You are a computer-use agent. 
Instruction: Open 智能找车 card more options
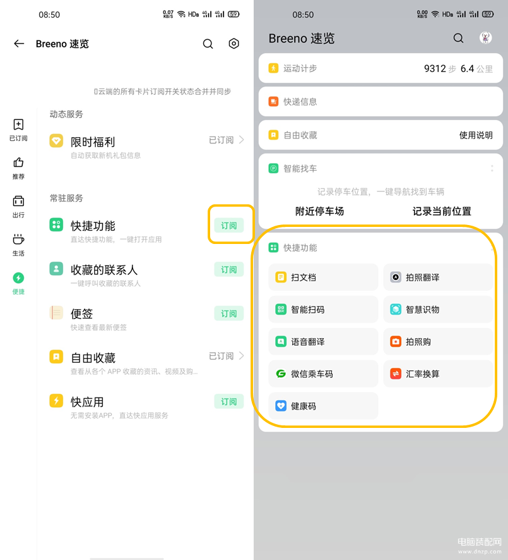point(492,168)
